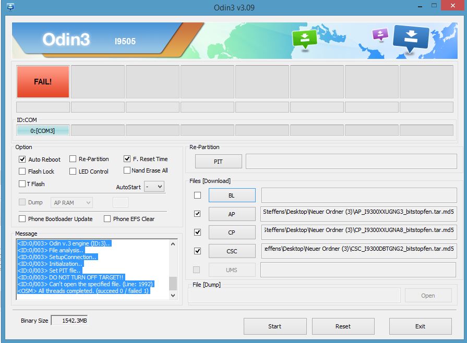Click the PIT button
The height and width of the screenshot is (343, 467).
(218, 162)
